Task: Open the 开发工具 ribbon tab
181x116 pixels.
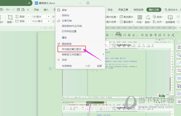Action: (123, 10)
